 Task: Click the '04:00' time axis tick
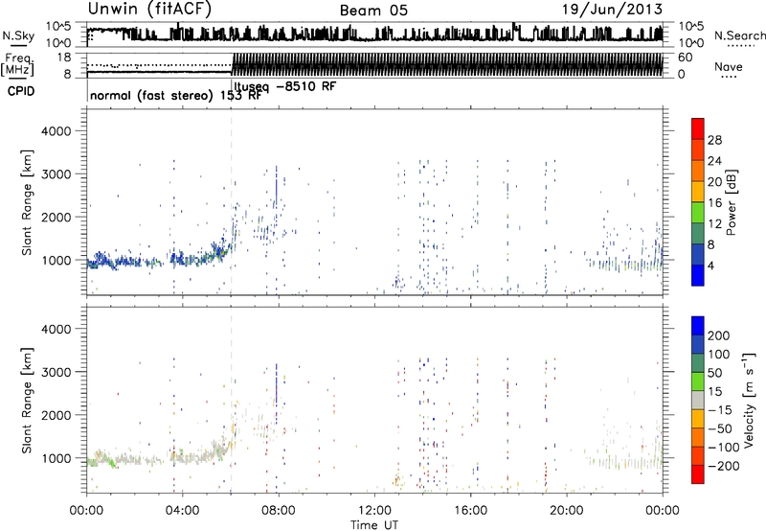click(182, 511)
